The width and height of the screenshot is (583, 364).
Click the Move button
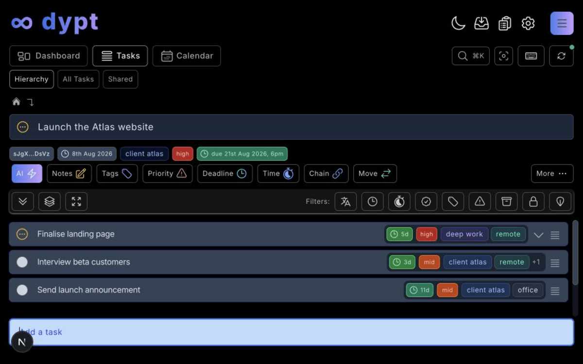pyautogui.click(x=375, y=174)
